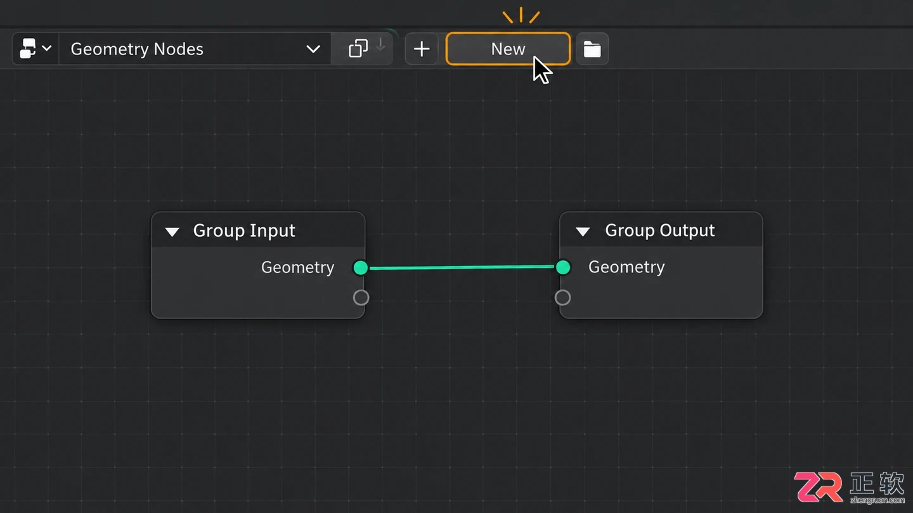Click the chevron next to editor type icon
The height and width of the screenshot is (513, 913).
pos(47,49)
